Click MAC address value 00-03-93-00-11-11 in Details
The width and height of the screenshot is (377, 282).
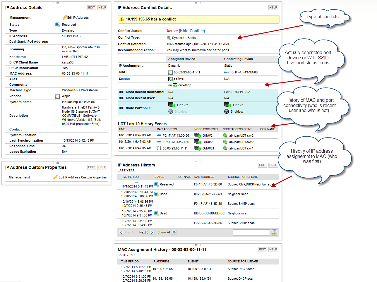[x=75, y=73]
